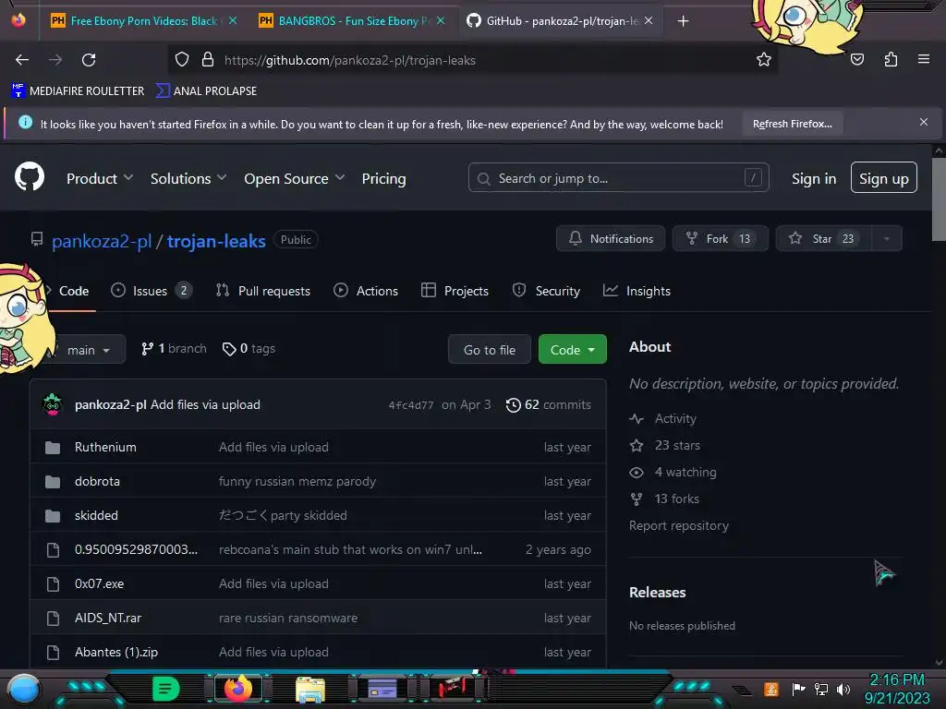The height and width of the screenshot is (709, 946).
Task: Click the skidded folder icon
Action: pyautogui.click(x=53, y=516)
